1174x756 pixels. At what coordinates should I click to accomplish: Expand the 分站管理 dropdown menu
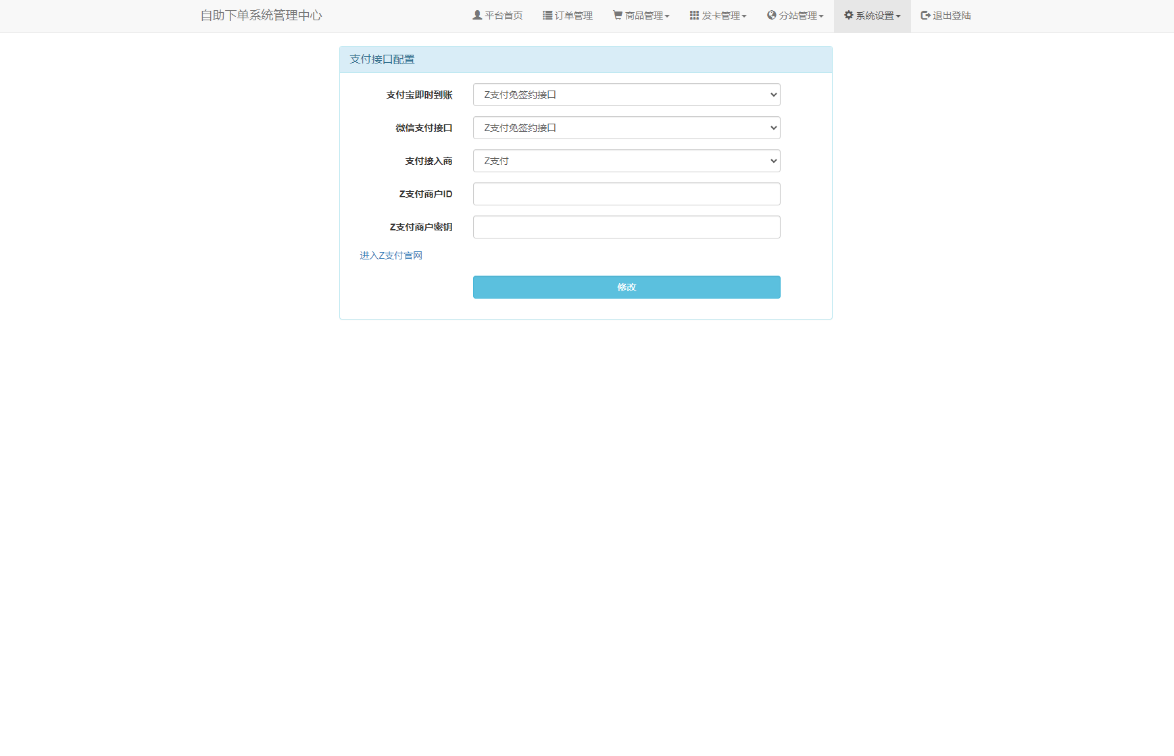(x=795, y=16)
